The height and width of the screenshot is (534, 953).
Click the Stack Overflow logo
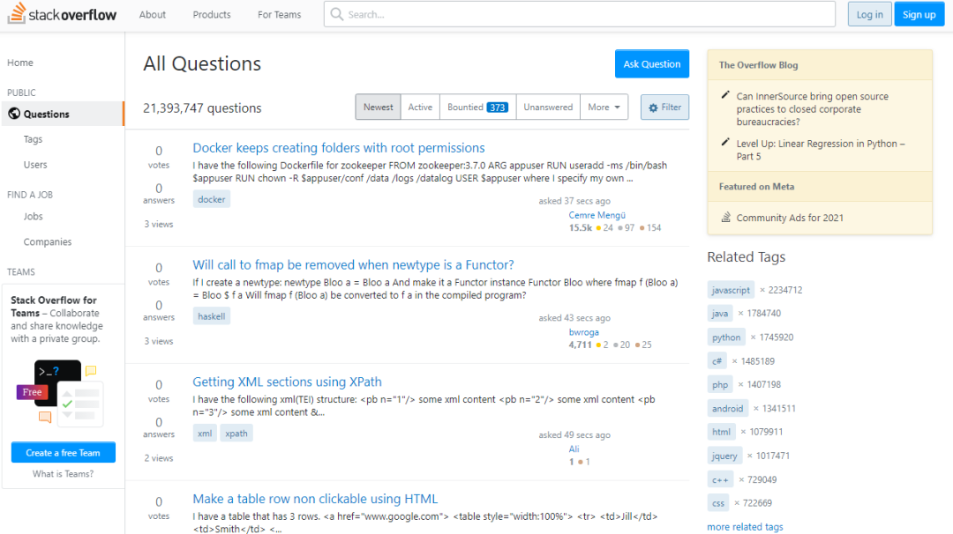click(x=62, y=13)
